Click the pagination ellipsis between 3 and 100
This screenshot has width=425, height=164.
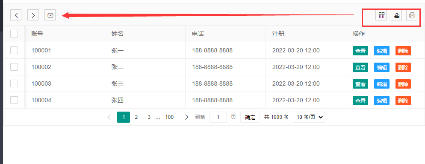(x=158, y=118)
